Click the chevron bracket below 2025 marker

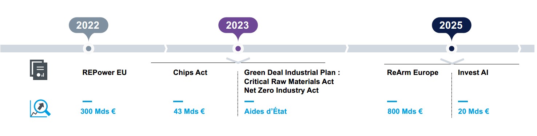[452, 60]
